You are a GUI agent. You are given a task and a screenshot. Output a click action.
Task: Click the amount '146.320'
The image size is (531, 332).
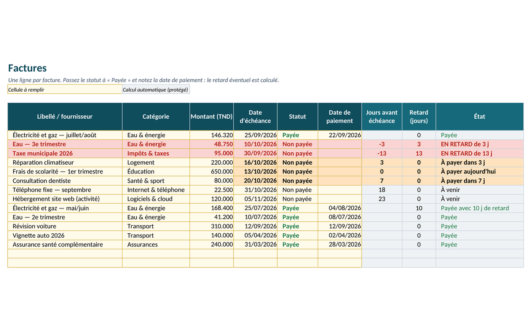click(212, 135)
